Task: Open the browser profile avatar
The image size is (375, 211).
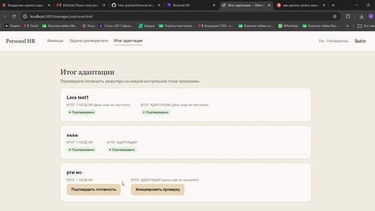Action: coord(371,16)
